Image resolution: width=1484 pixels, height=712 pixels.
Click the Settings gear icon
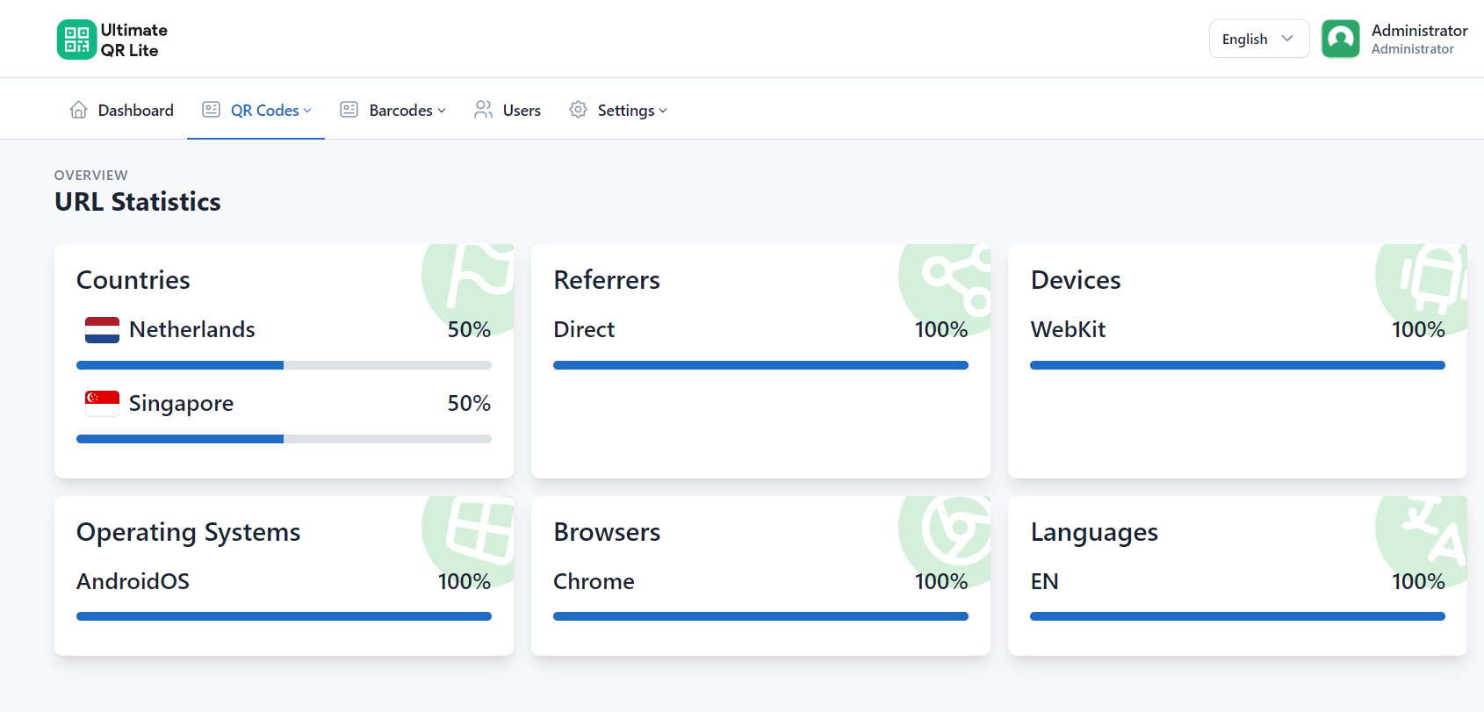click(578, 110)
